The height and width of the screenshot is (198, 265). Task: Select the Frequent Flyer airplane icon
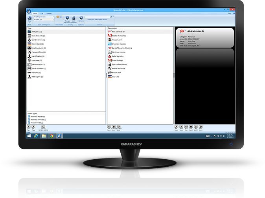tap(29, 52)
